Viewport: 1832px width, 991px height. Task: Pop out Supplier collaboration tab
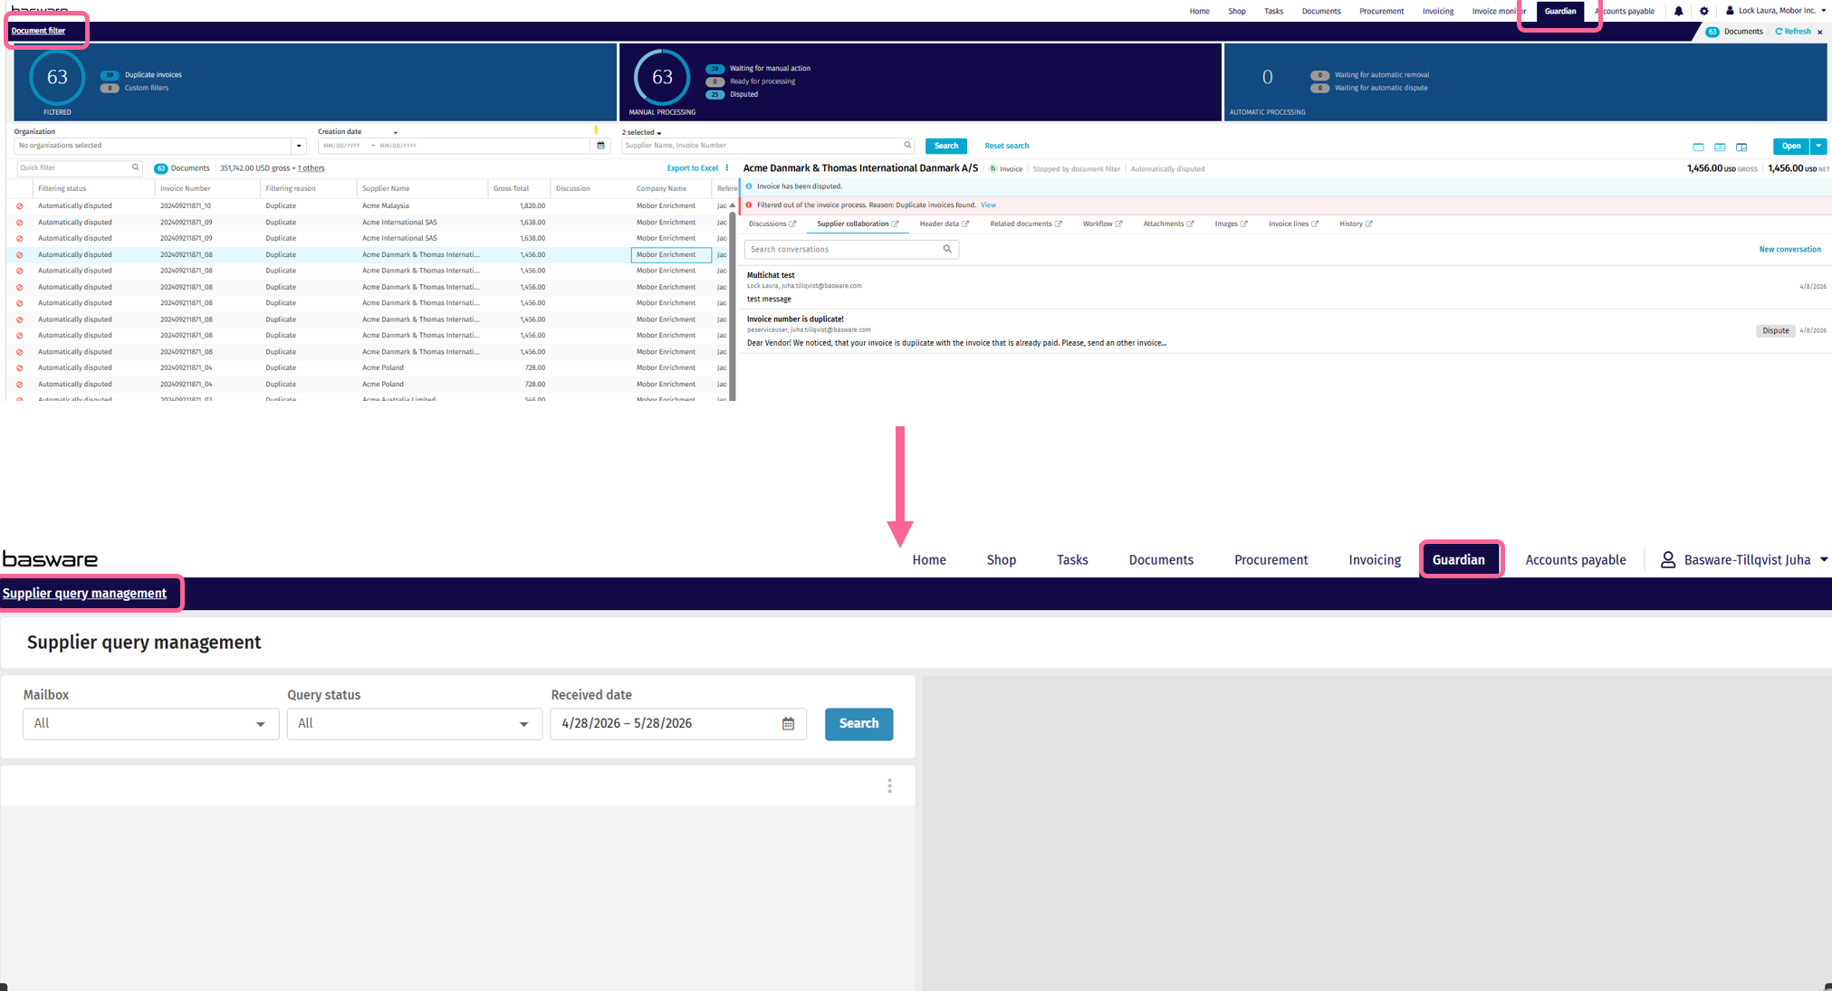[x=895, y=224]
